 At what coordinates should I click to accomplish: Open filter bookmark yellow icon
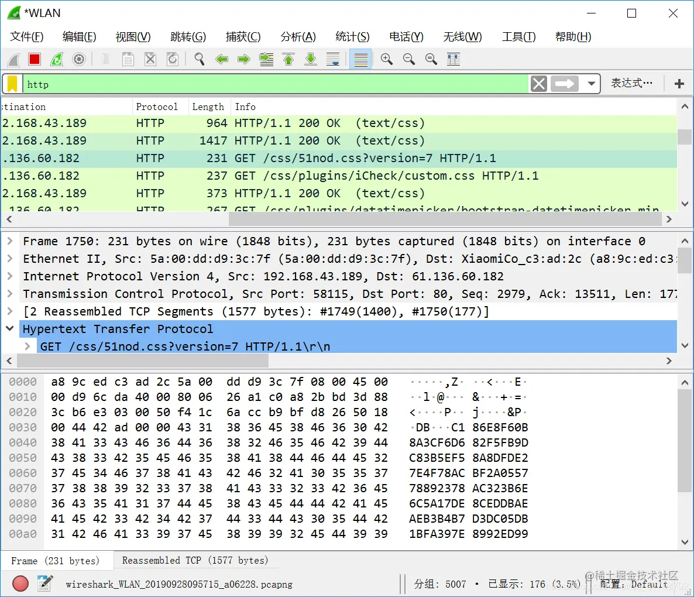12,84
